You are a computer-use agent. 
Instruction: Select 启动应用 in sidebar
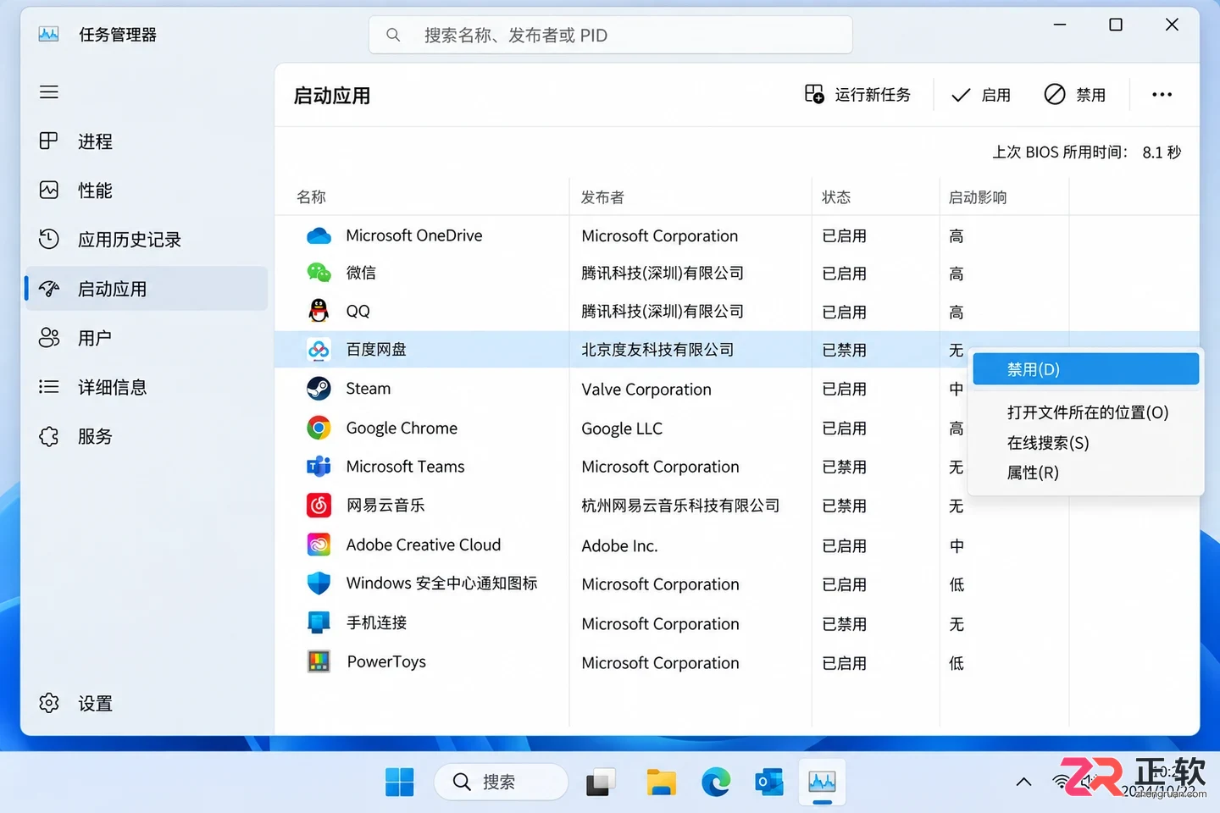pyautogui.click(x=146, y=289)
